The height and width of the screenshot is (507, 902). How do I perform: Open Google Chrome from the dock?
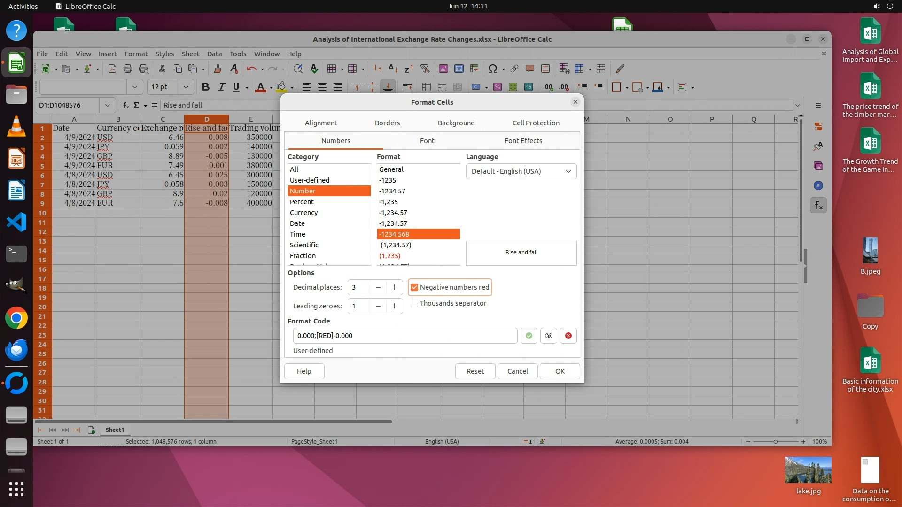(16, 318)
